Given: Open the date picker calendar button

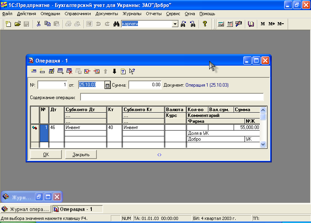Looking at the screenshot, I should coord(107,85).
